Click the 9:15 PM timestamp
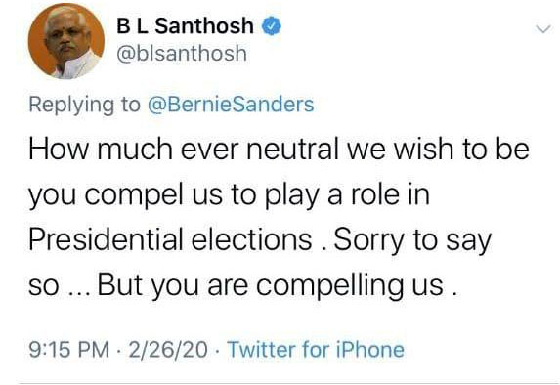Screen dimensions: 560x385 tap(69, 349)
